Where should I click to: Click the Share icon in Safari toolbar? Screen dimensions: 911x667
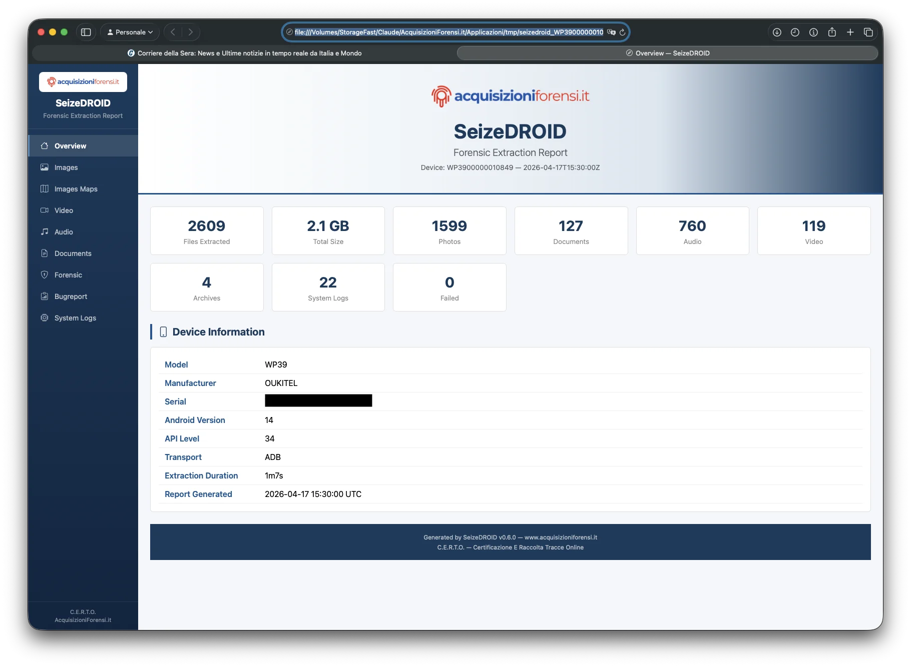click(832, 32)
